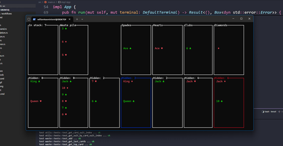
Task: Click the Rust file icon in the VS Code breadcrumb
Action: pyautogui.click(x=46, y=2)
